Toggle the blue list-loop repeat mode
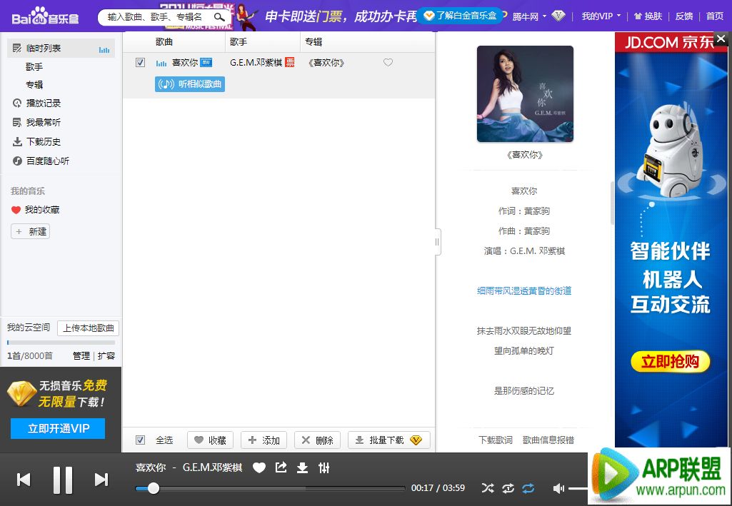Viewport: 732px width, 506px height. 528,488
